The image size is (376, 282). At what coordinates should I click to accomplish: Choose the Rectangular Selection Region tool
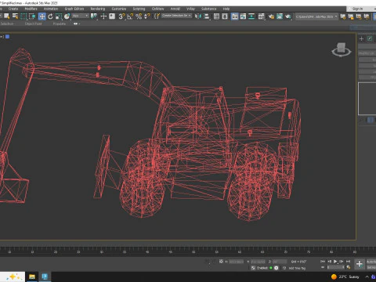tap(23, 16)
